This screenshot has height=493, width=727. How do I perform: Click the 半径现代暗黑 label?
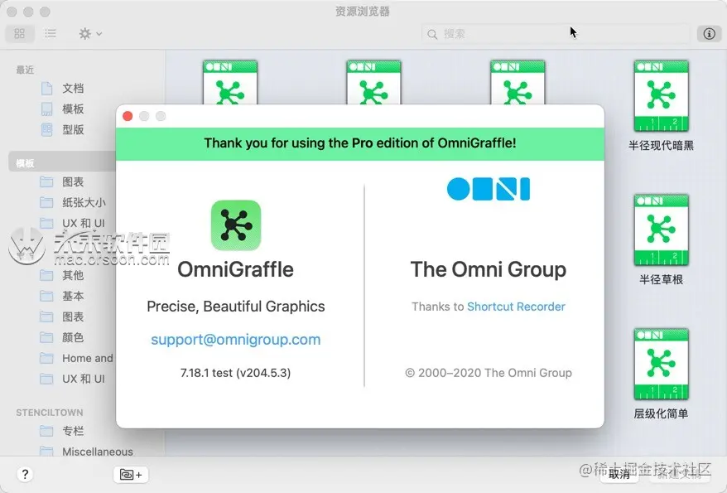pos(661,146)
